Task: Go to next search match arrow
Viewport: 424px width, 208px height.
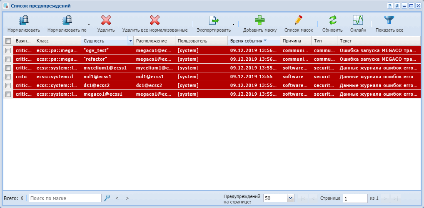Action: tap(127, 198)
